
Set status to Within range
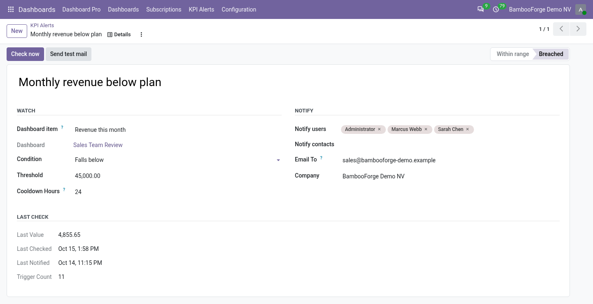512,54
